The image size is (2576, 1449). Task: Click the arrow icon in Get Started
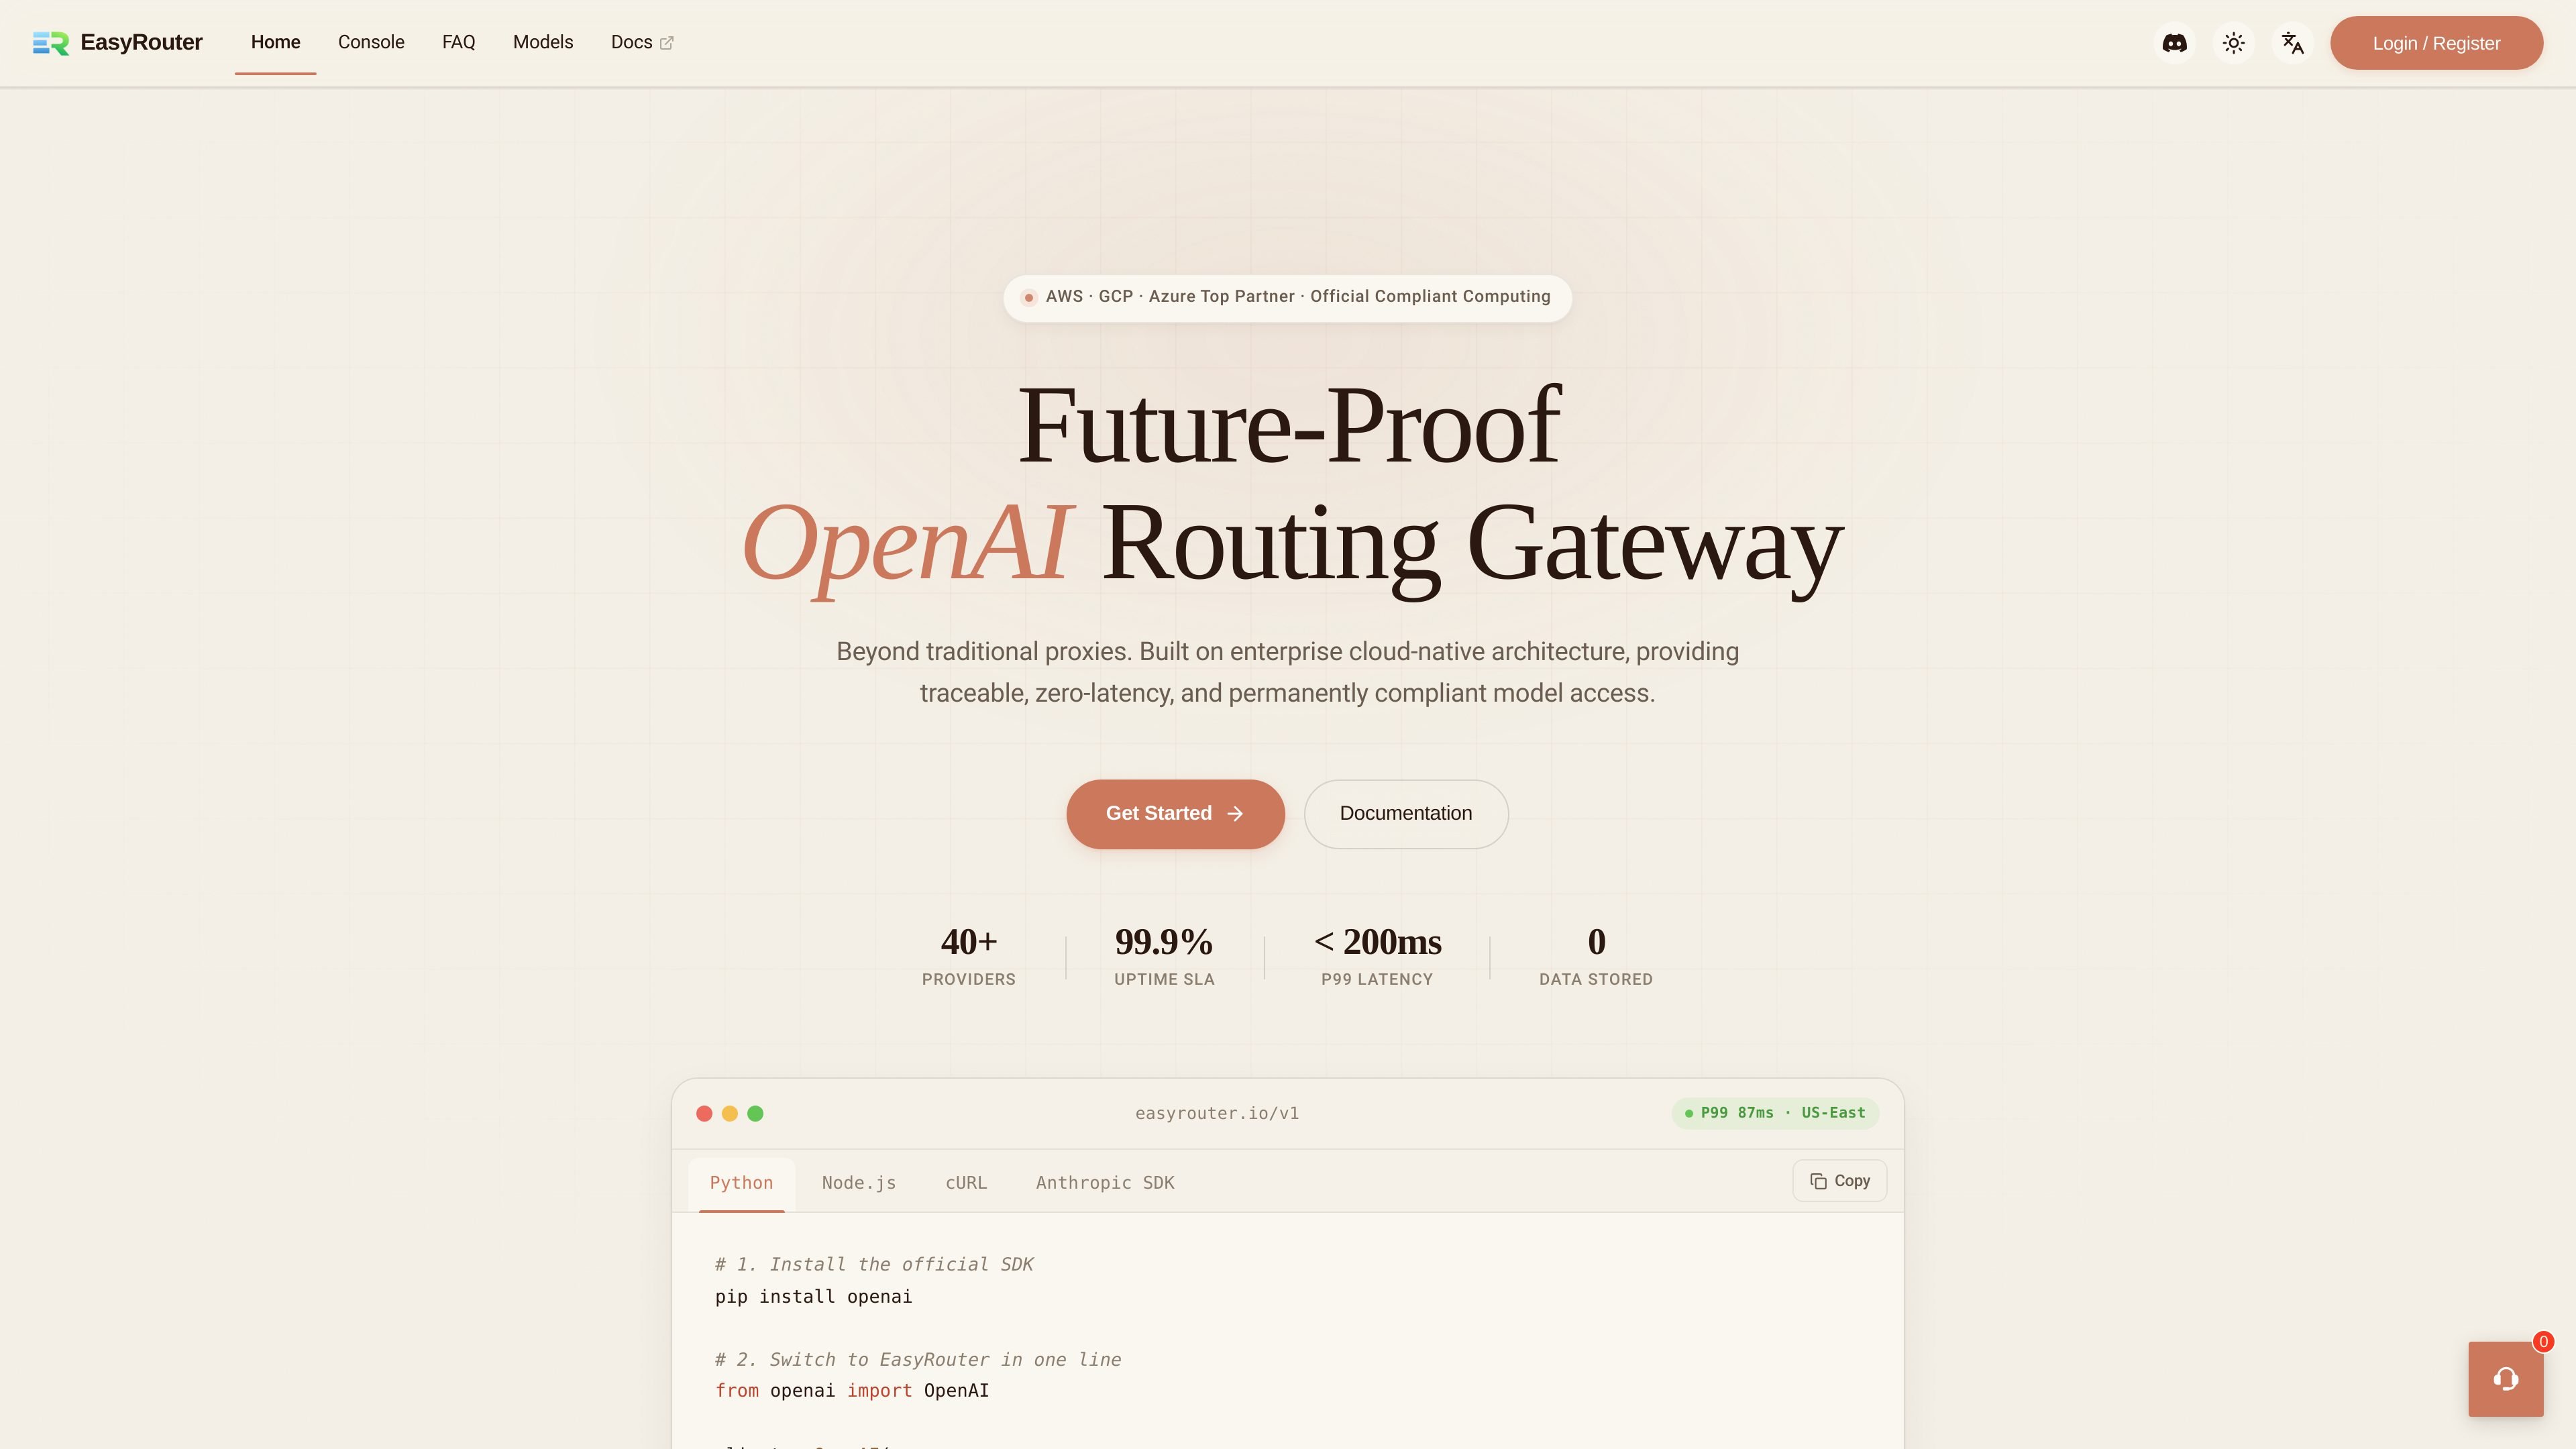click(x=1235, y=814)
